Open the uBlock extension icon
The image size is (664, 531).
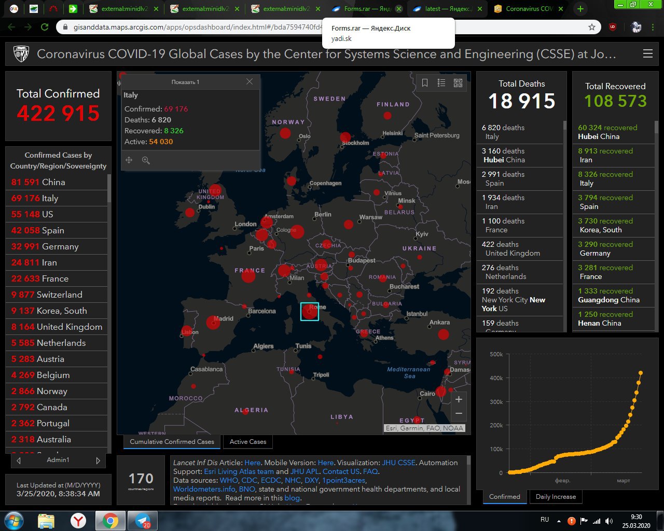(x=613, y=27)
